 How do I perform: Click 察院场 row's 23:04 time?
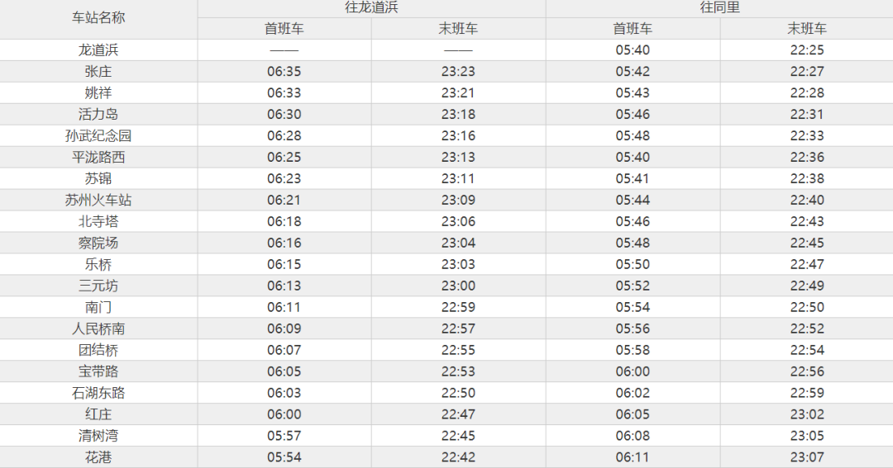click(458, 243)
